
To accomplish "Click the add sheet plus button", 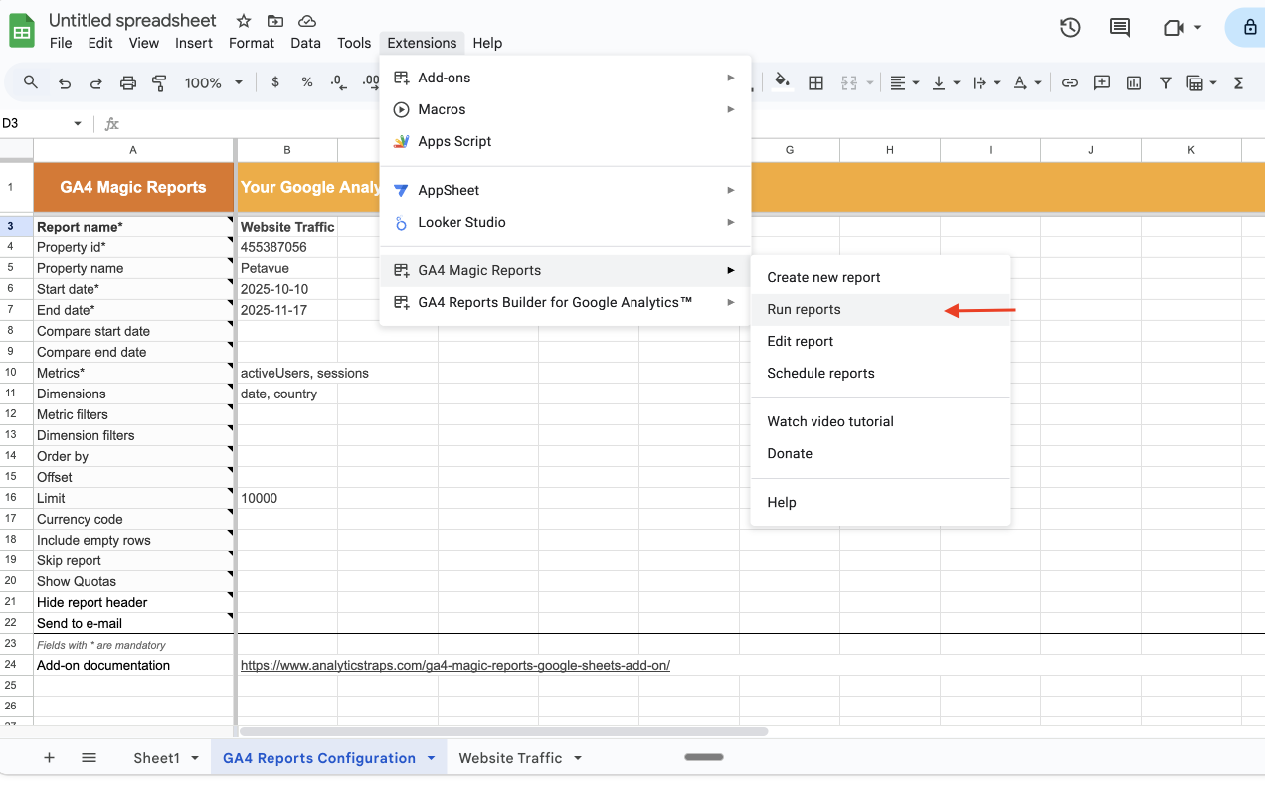I will click(49, 758).
